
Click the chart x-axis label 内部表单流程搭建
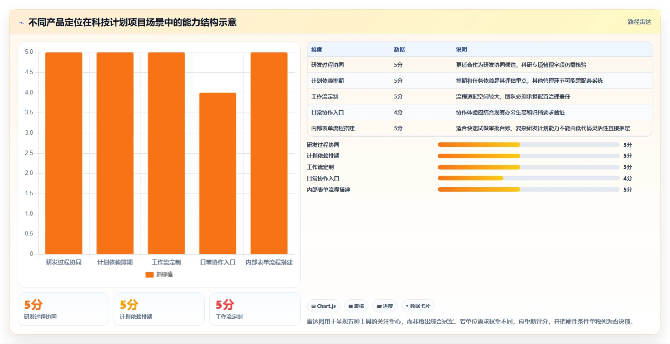pos(269,262)
